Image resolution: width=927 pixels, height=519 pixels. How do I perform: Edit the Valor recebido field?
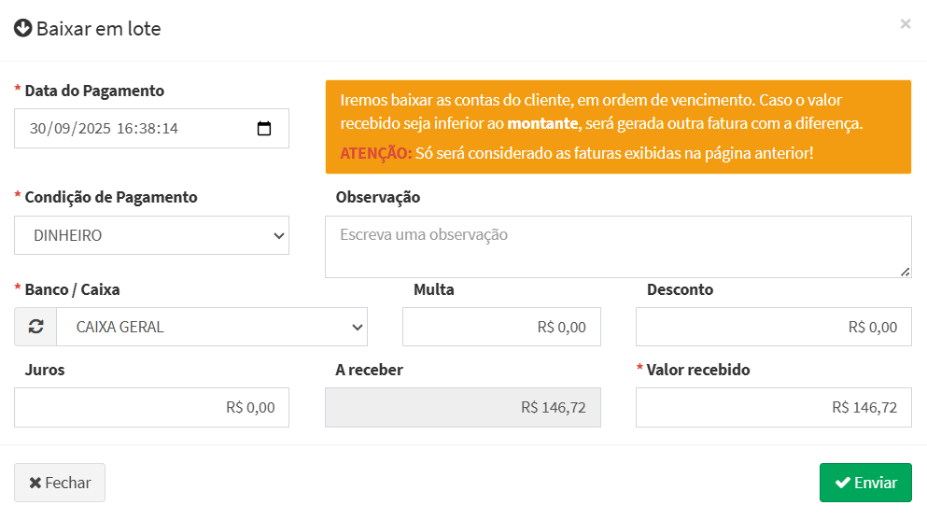773,408
